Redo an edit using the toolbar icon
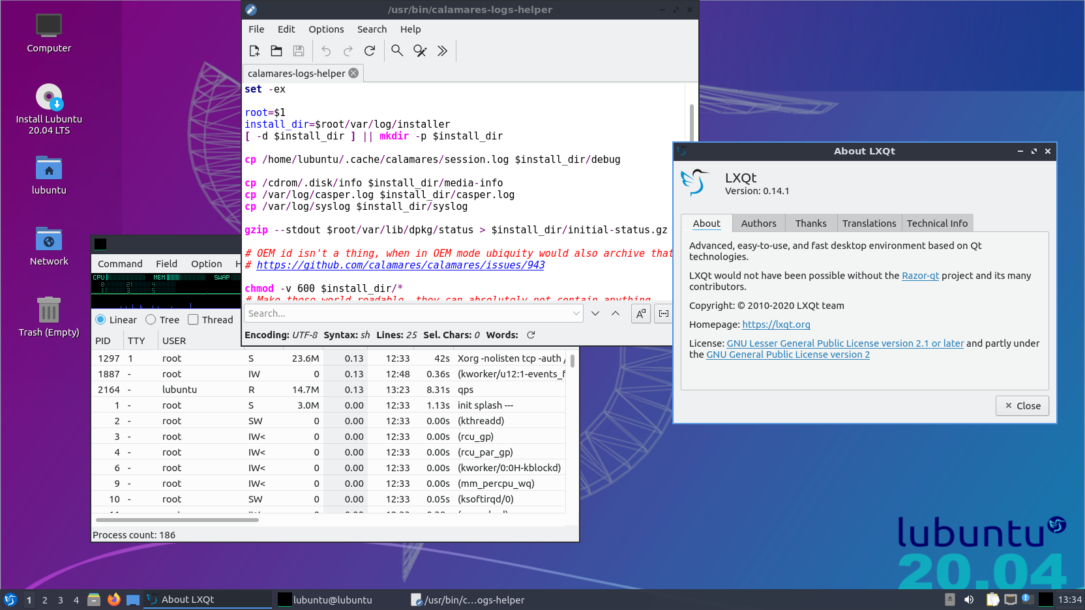 coord(347,50)
